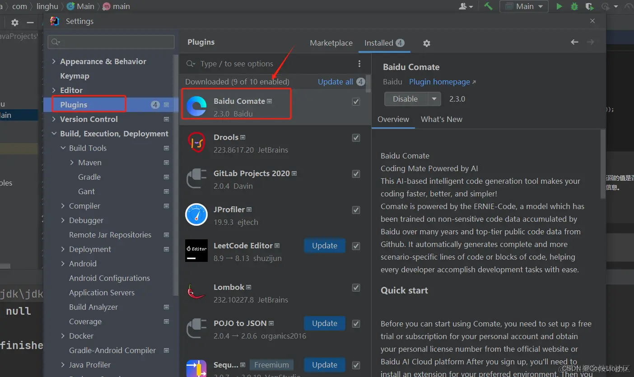Open the What's New tab

click(x=442, y=119)
